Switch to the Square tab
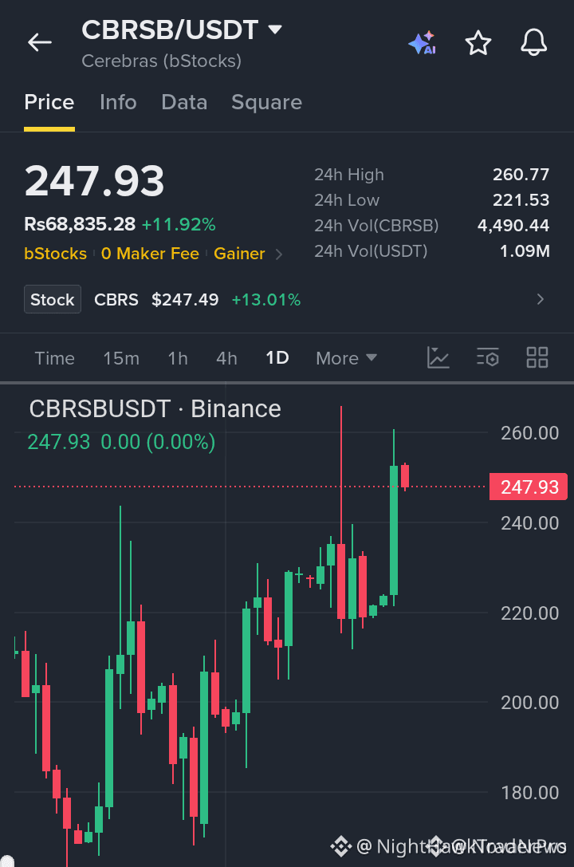 click(x=267, y=102)
